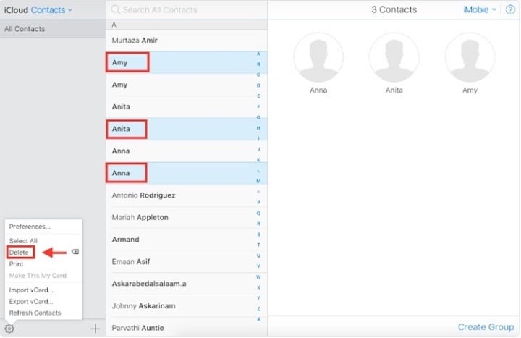
Task: Select contact Mariah Appleton
Action: [x=187, y=217]
